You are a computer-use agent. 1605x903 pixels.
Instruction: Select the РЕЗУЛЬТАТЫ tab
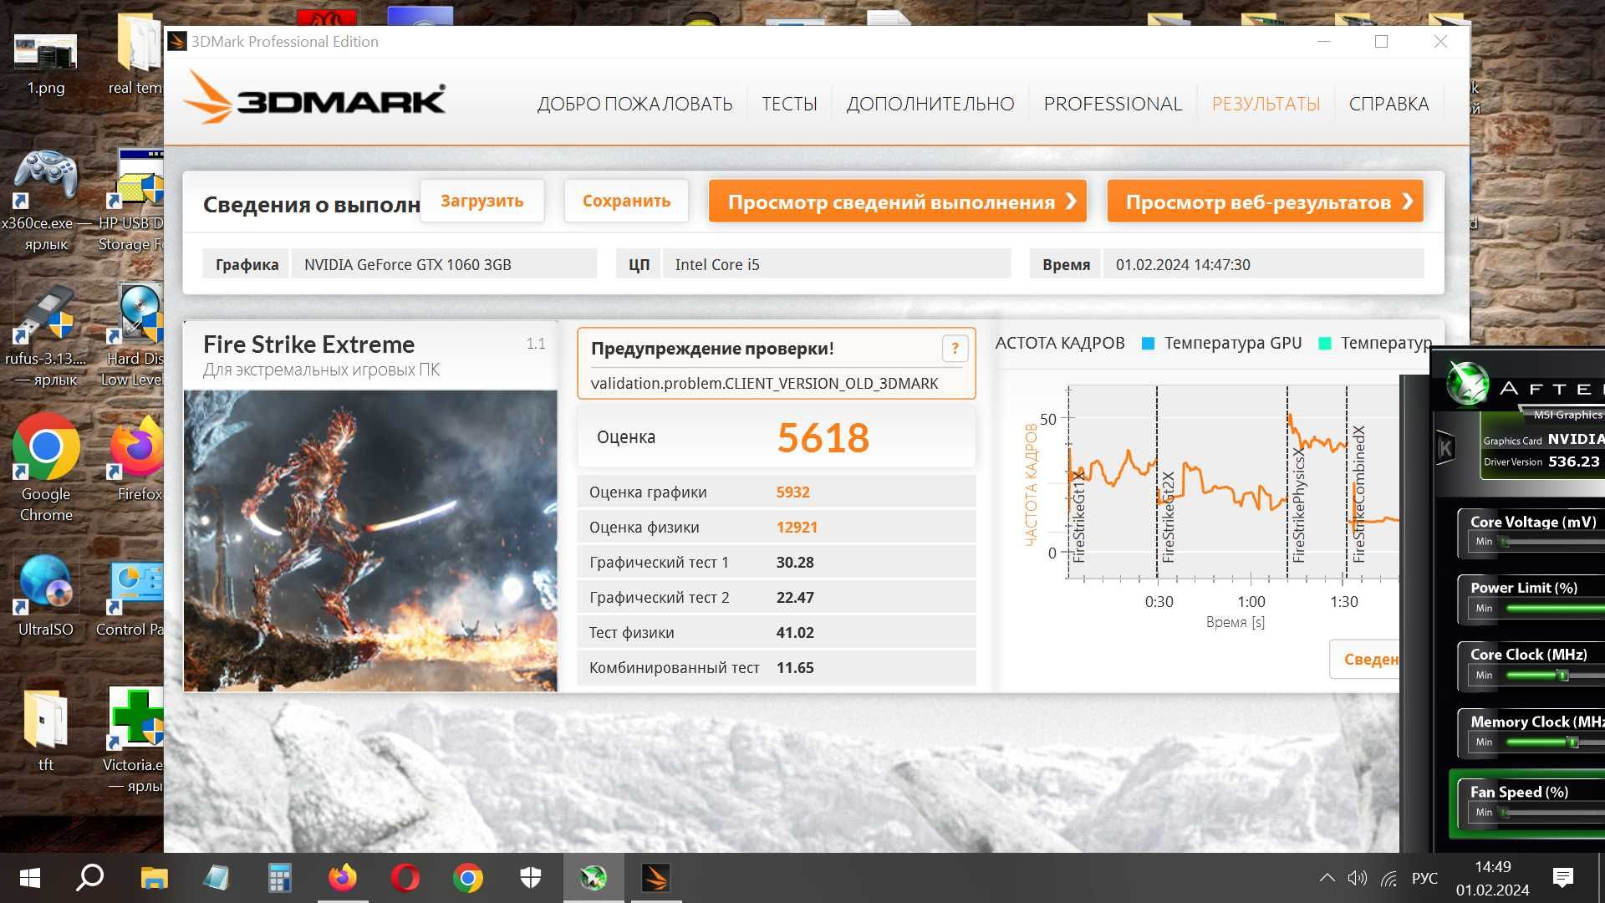point(1266,104)
